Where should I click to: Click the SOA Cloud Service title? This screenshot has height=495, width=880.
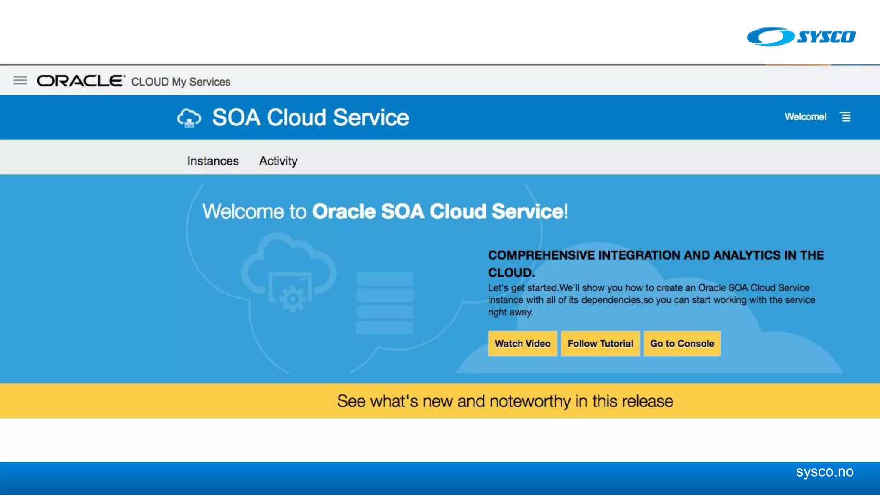pyautogui.click(x=310, y=118)
